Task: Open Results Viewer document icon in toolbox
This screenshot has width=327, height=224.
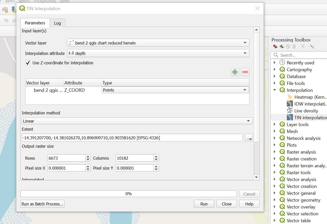Action: click(x=294, y=47)
